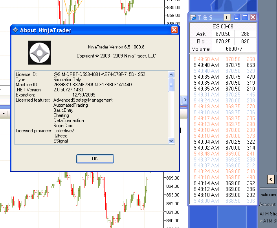Click the 865.00 price axis label
Screen dimensions: 277x228
click(x=173, y=178)
